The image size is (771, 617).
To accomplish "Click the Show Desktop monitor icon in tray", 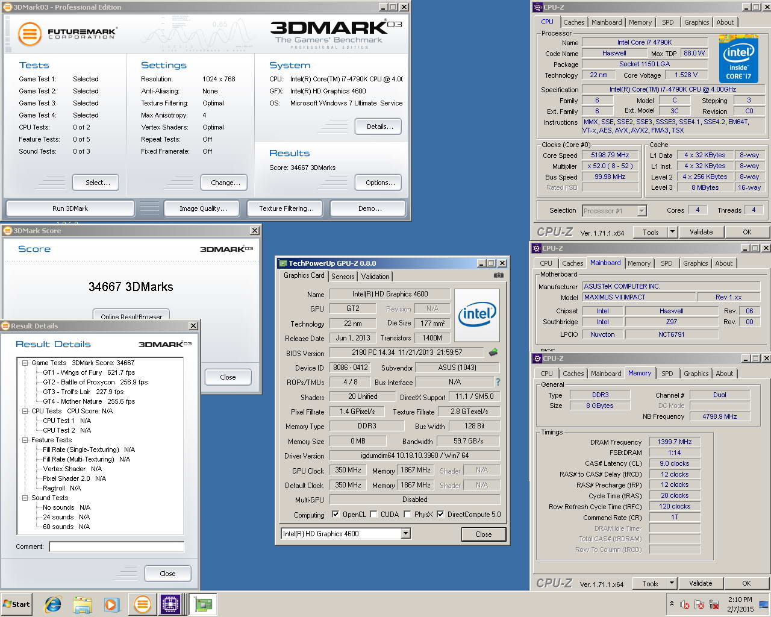I will point(764,604).
